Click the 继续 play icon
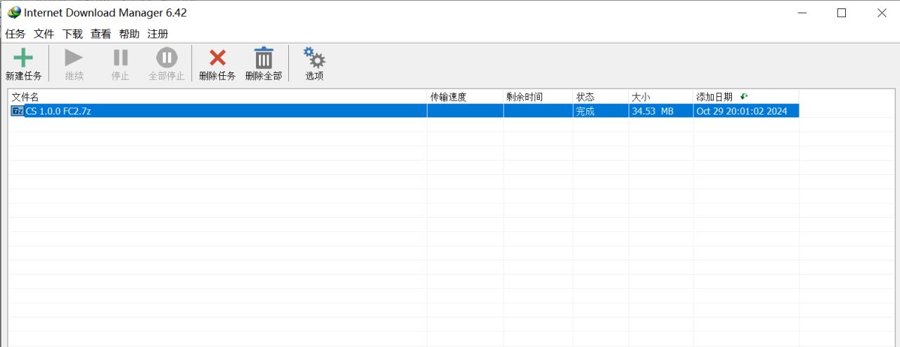Viewport: 900px width, 347px height. pyautogui.click(x=74, y=58)
